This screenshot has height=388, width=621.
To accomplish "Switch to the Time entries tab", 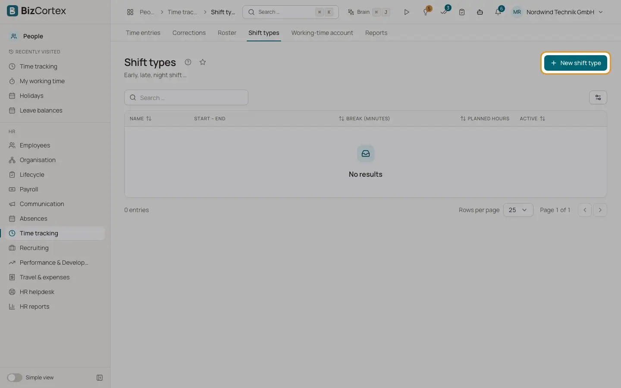I will pyautogui.click(x=143, y=33).
